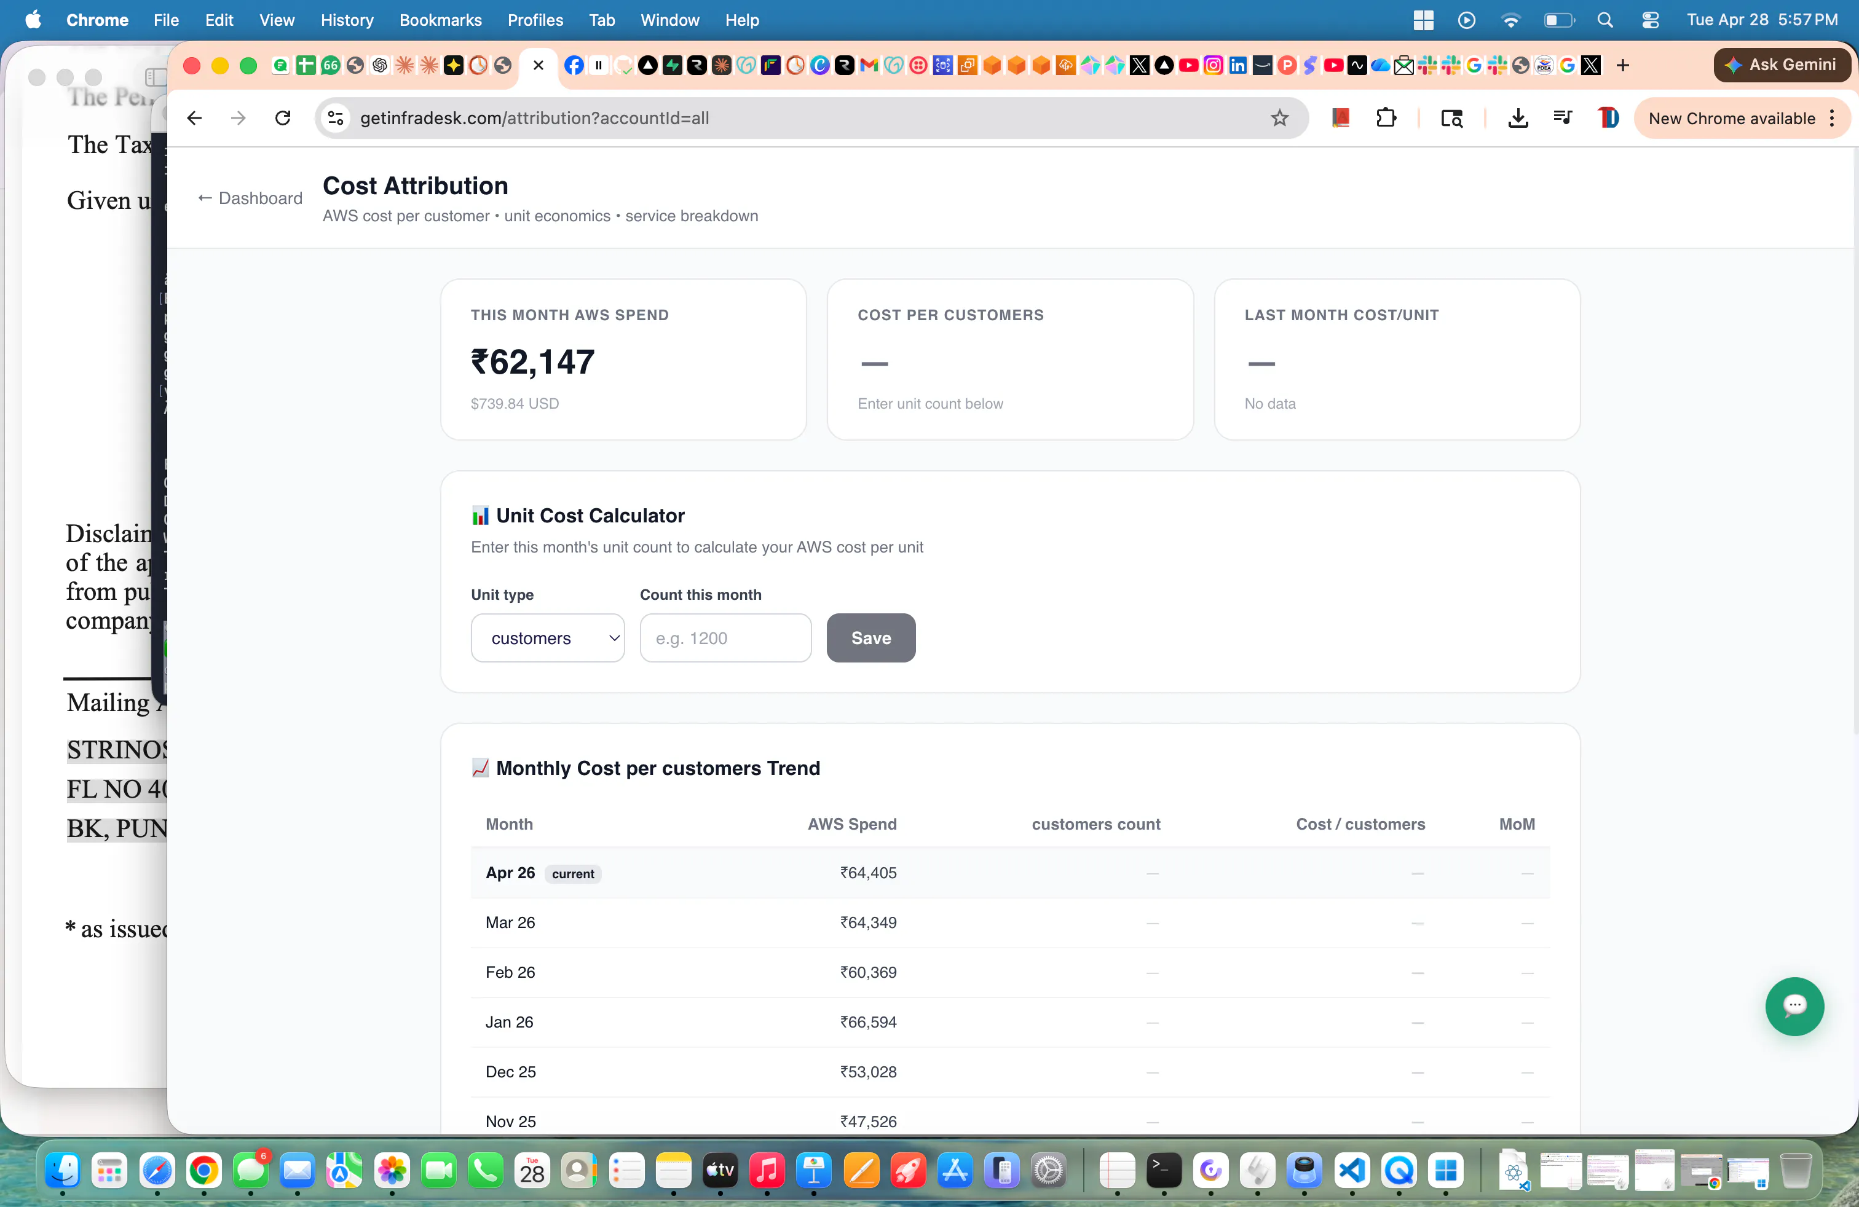Click the MoM column header
This screenshot has width=1859, height=1207.
[x=1517, y=825]
